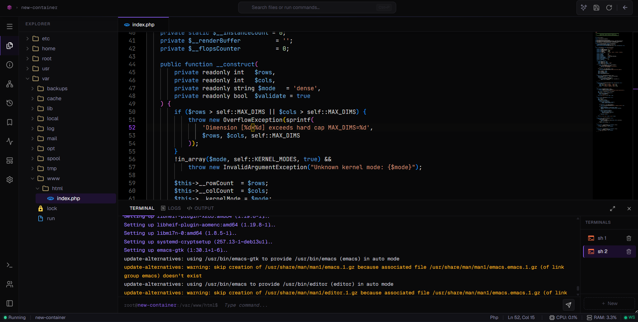The image size is (638, 322).
Task: Expand the usr folder
Action: pyautogui.click(x=28, y=69)
